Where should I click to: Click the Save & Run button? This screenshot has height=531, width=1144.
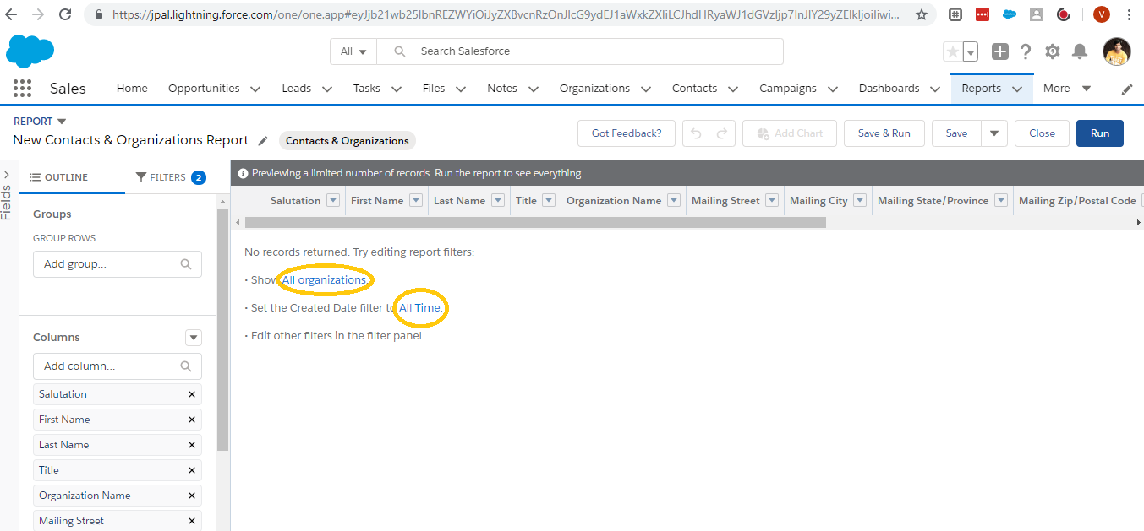[x=884, y=133]
